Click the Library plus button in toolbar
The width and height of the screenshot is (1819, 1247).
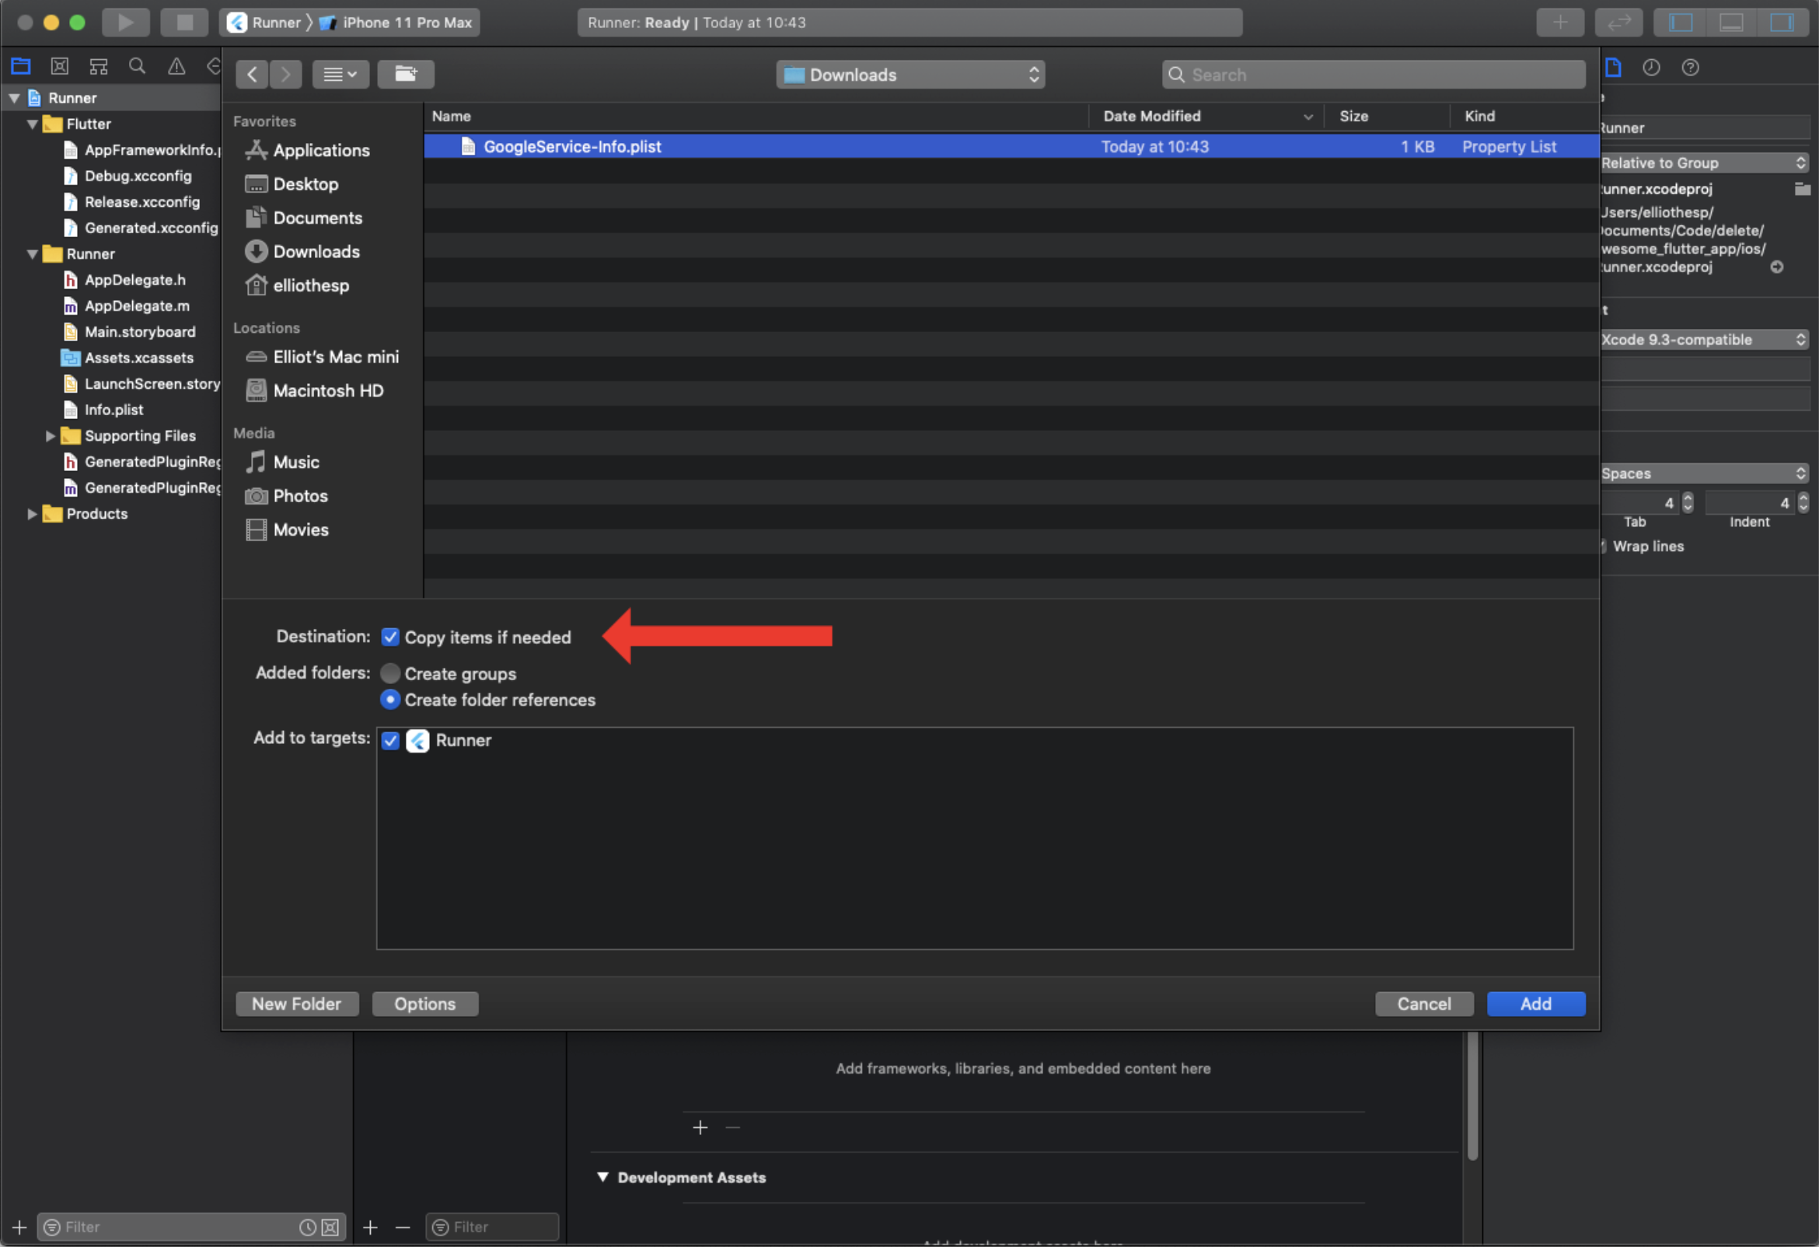[1559, 22]
